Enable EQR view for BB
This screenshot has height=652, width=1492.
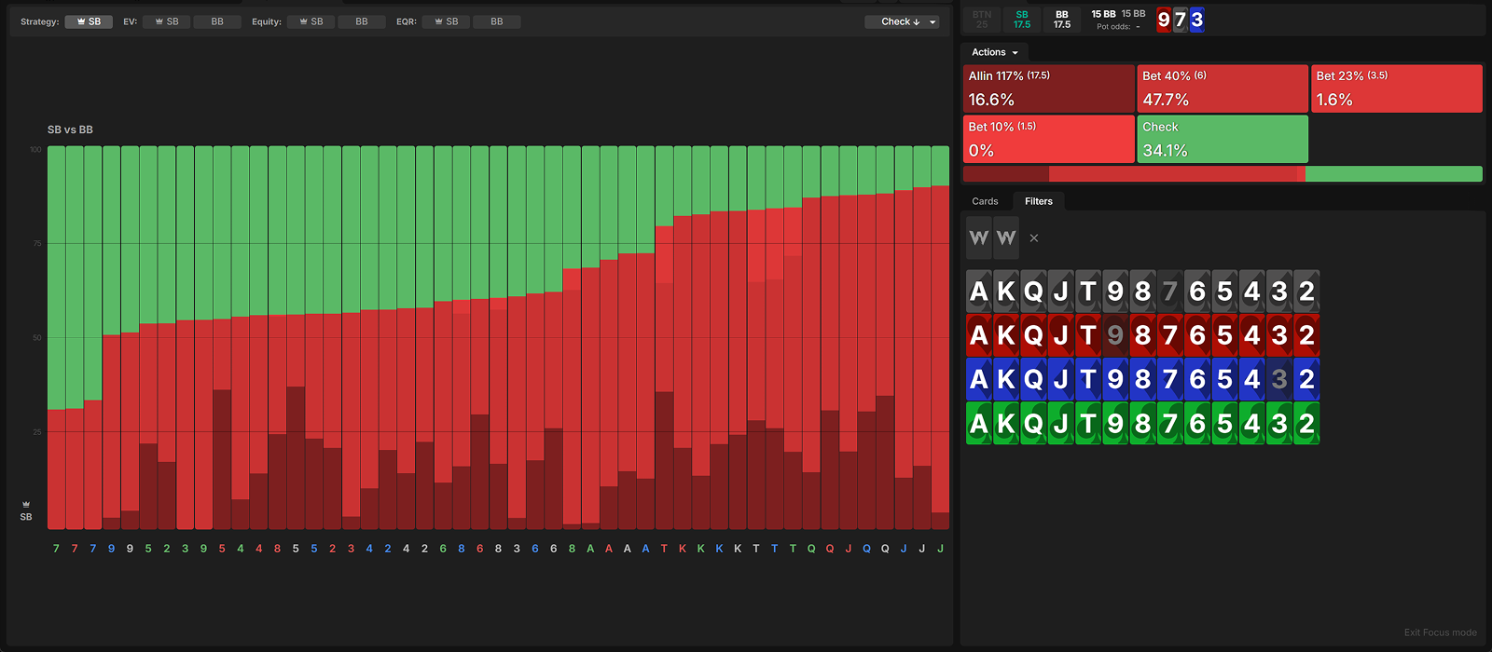497,21
